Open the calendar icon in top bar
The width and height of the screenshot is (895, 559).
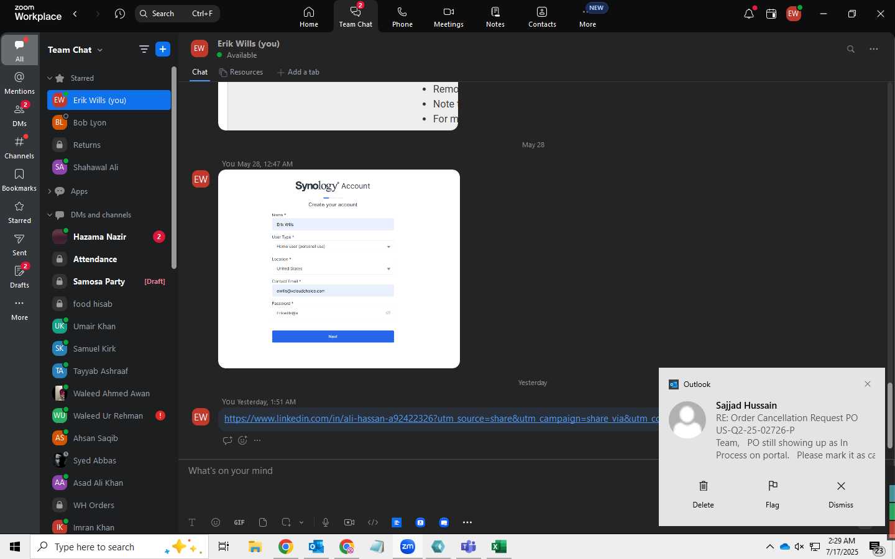771,14
